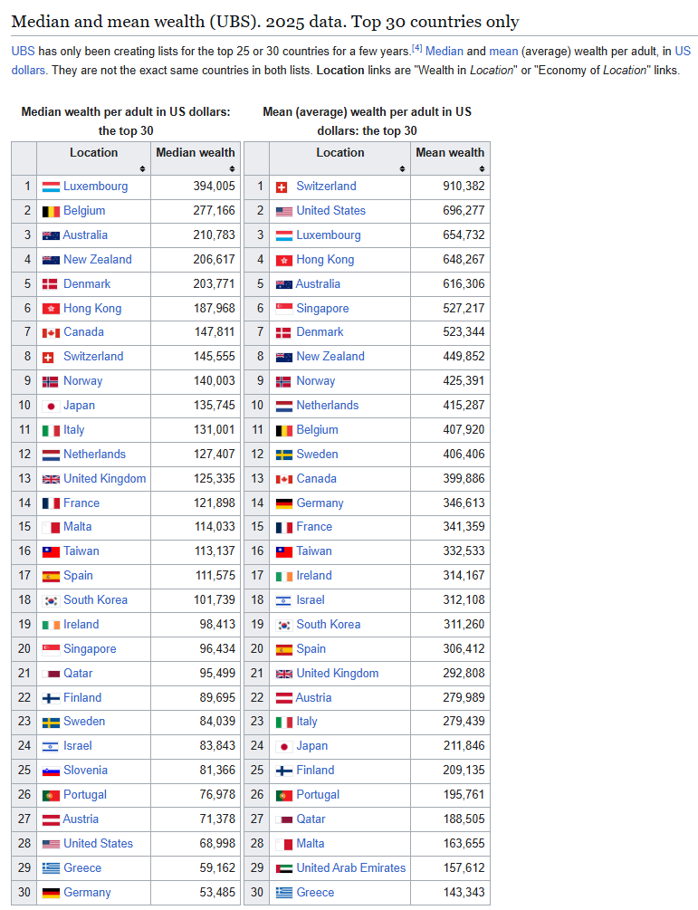Select the 53,485 median wealth cell

click(x=196, y=893)
